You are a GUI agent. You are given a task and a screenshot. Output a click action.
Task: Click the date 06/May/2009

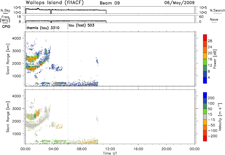[179, 3]
